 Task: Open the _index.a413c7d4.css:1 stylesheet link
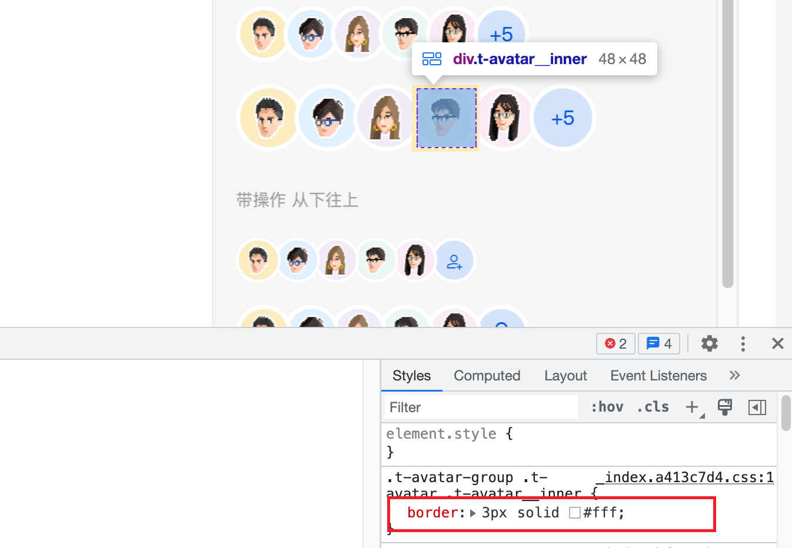pos(684,477)
